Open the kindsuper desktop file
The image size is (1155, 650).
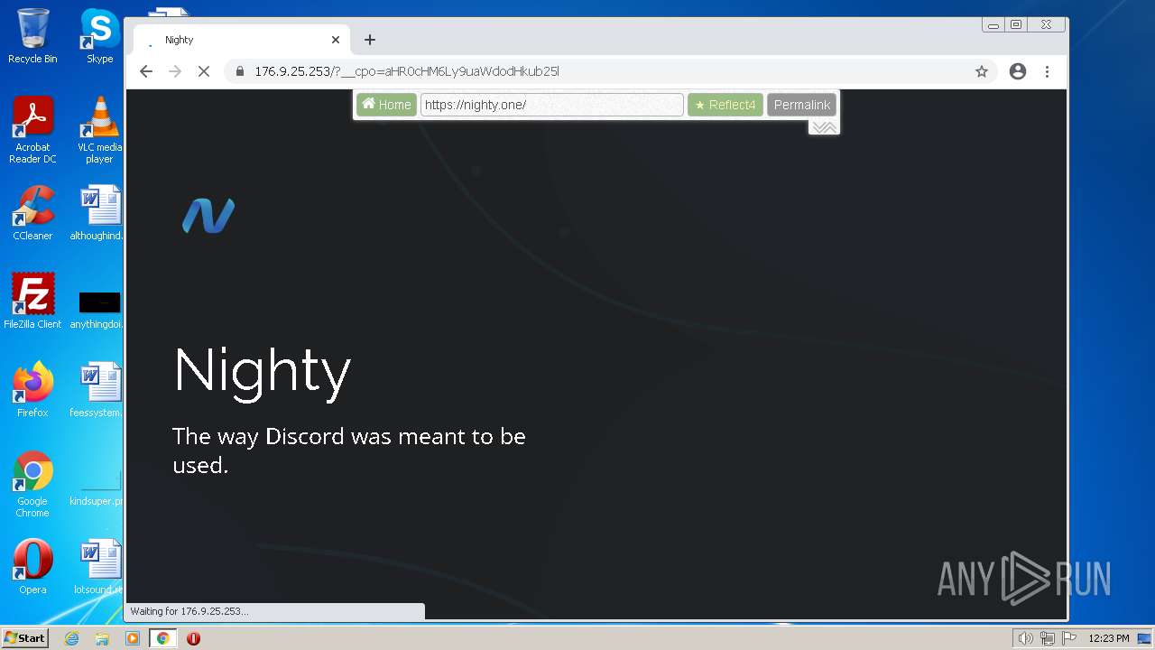pos(99,487)
